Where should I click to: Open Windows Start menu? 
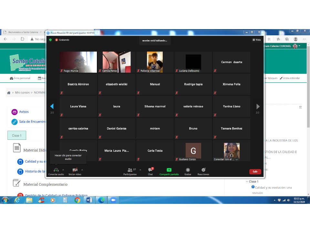click(x=5, y=200)
